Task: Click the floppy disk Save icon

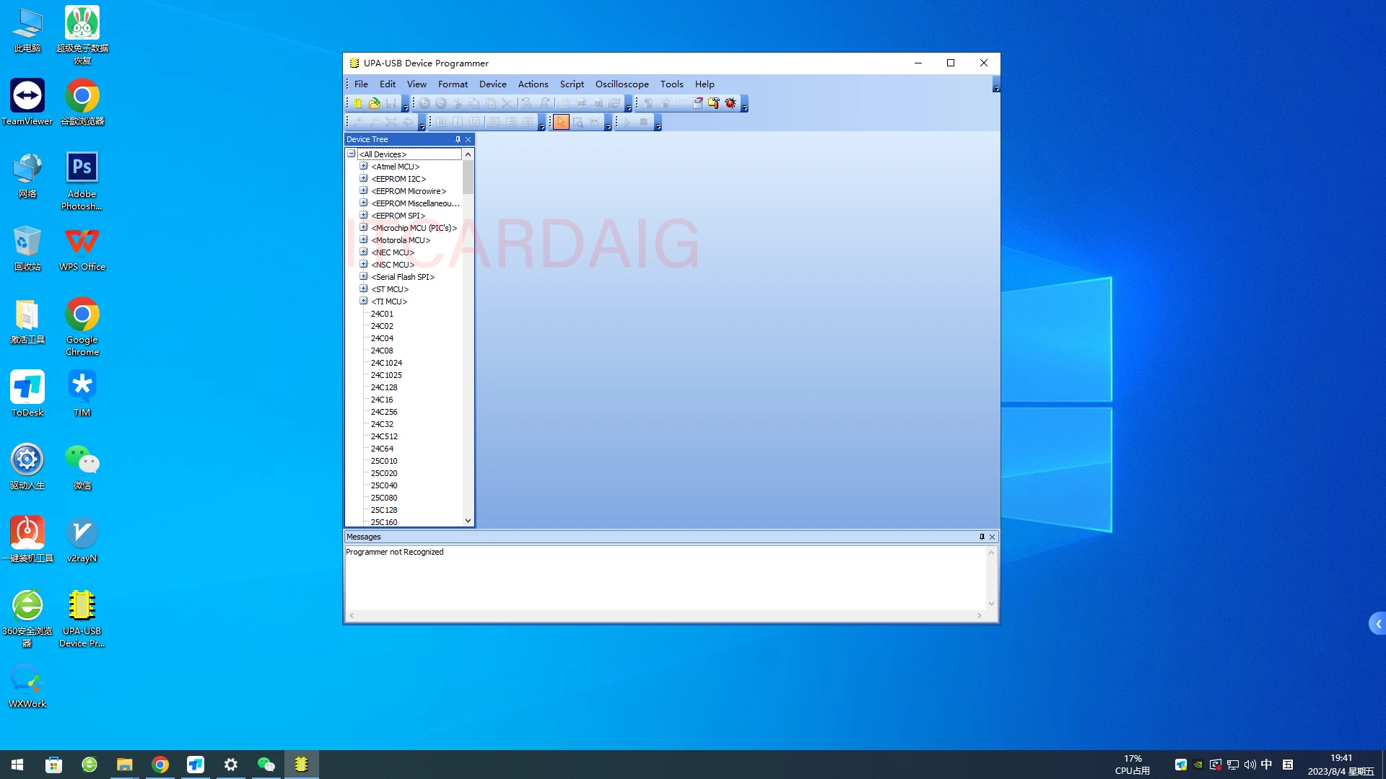Action: click(391, 103)
